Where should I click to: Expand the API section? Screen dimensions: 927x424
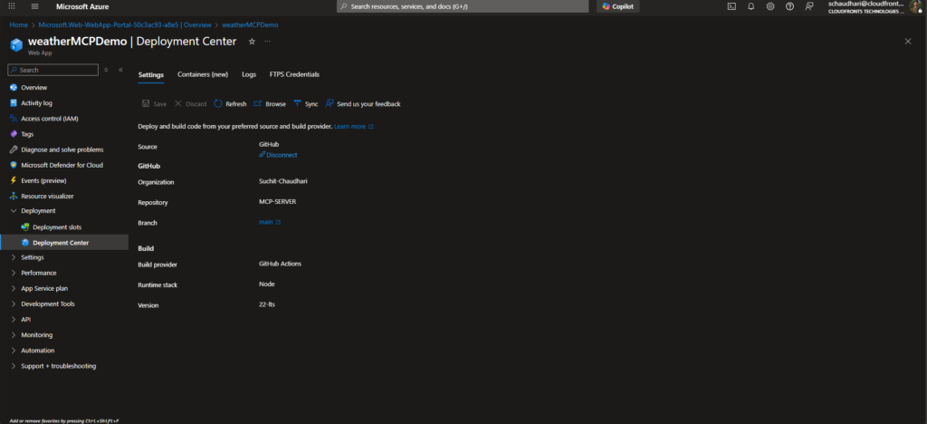[26, 319]
